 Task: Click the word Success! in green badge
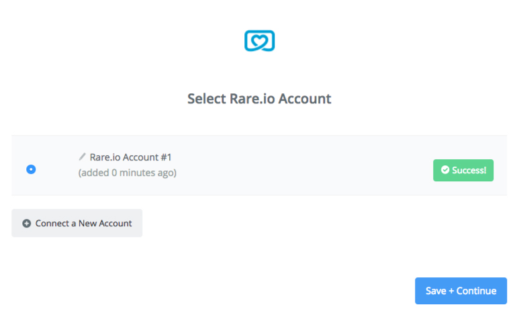pyautogui.click(x=469, y=170)
